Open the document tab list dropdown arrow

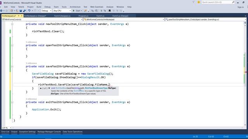[245, 16]
